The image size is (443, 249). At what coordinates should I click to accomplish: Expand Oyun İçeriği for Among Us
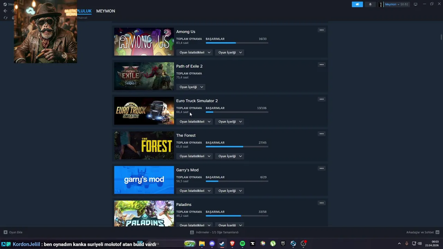(230, 53)
